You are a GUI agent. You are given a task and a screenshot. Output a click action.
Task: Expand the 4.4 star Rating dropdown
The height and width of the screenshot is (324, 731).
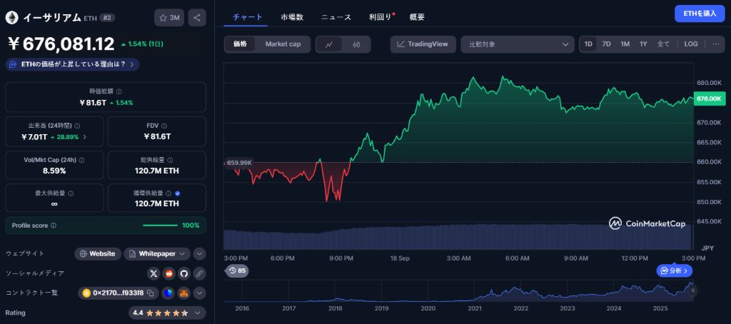click(x=167, y=313)
